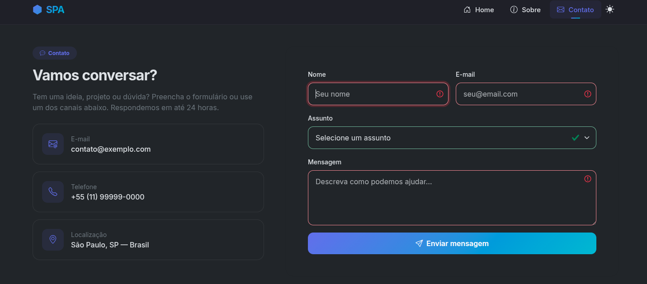This screenshot has width=647, height=284.
Task: Navigate to the Home section
Action: pos(478,9)
